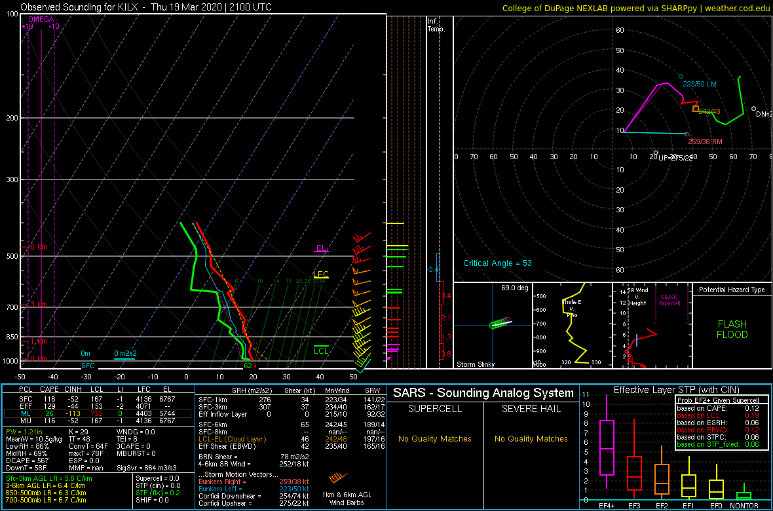Click the 'MBURST = 0' value
Screen dimensions: 773x511
point(136,453)
